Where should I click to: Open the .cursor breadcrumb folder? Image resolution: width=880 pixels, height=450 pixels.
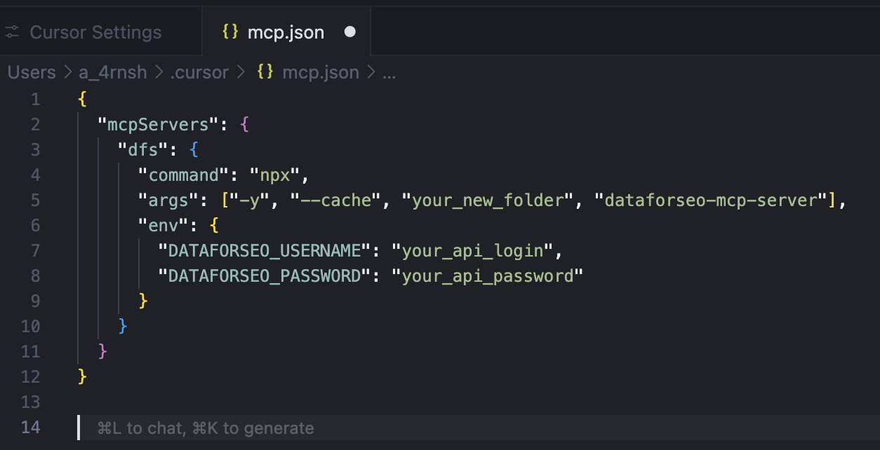(x=199, y=73)
